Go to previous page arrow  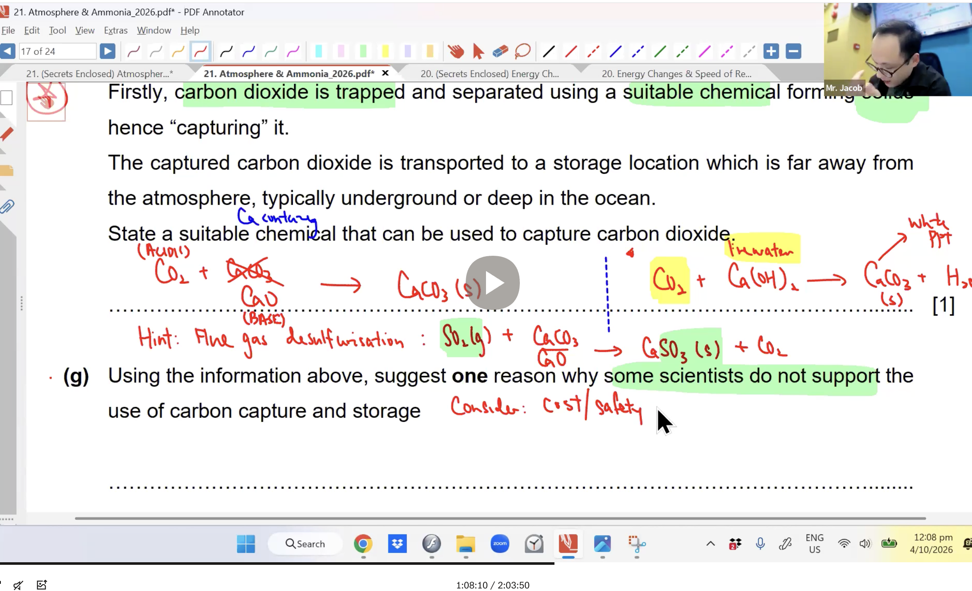click(8, 52)
